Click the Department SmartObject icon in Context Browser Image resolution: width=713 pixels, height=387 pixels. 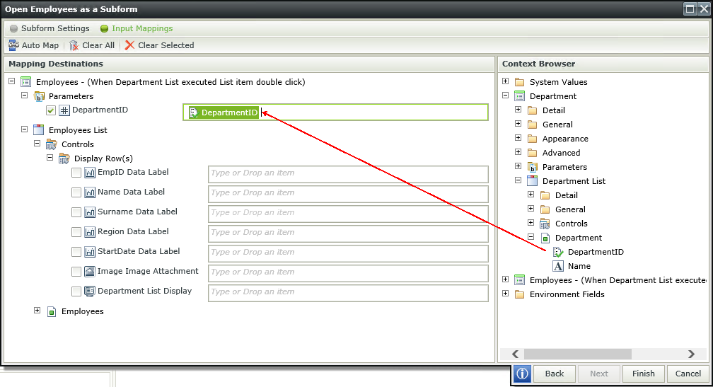click(x=545, y=238)
